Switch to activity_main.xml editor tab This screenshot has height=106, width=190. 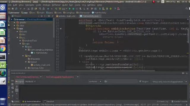67,16
